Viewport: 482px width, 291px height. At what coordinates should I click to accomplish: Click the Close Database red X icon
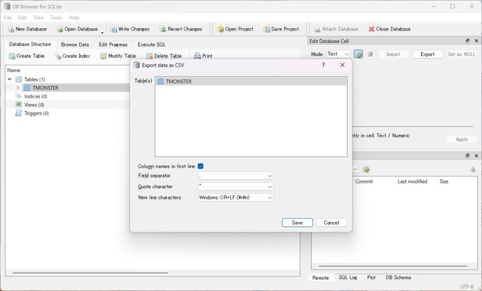tap(371, 29)
